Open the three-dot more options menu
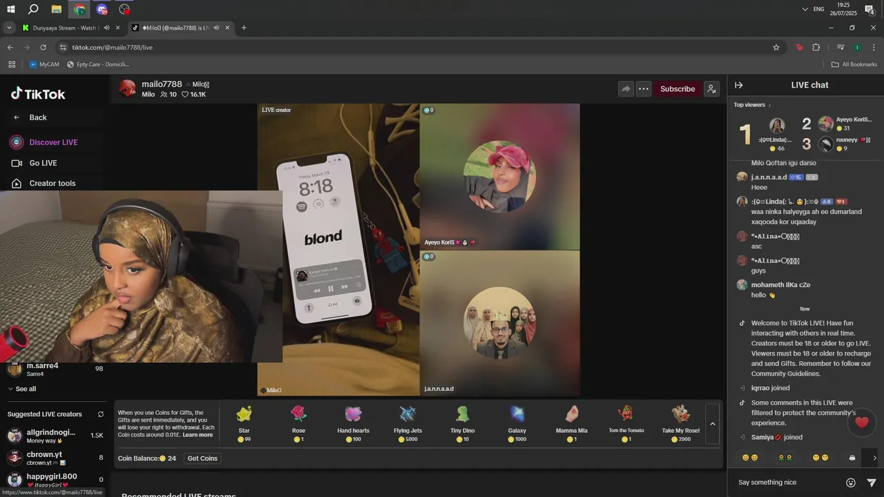This screenshot has width=884, height=497. (x=644, y=89)
